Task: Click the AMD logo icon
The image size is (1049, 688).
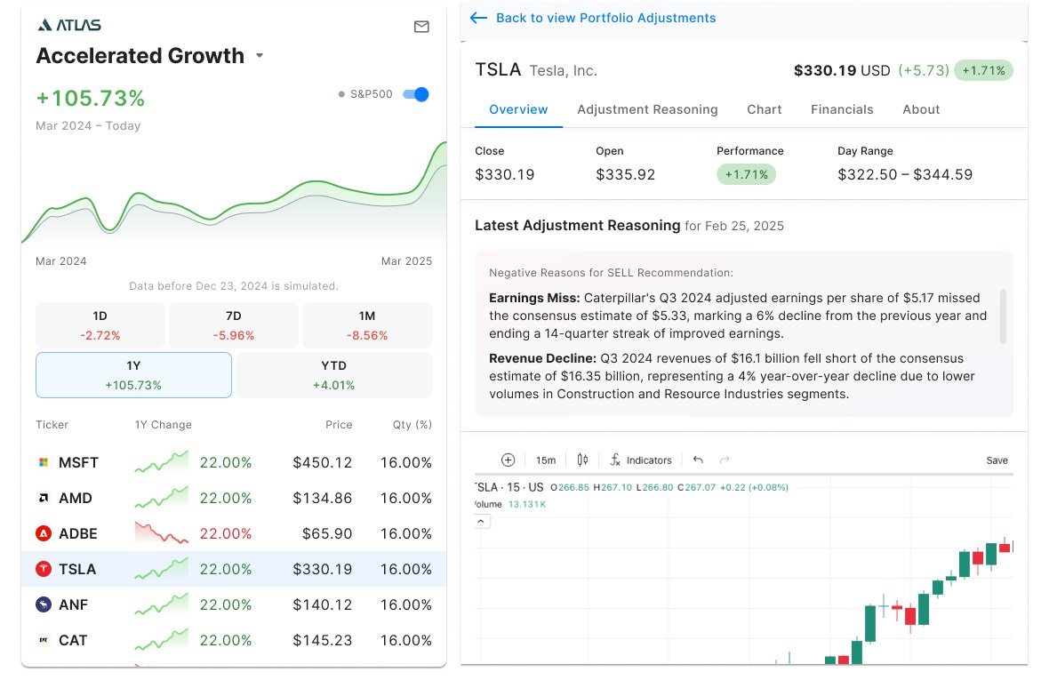Action: pyautogui.click(x=44, y=498)
